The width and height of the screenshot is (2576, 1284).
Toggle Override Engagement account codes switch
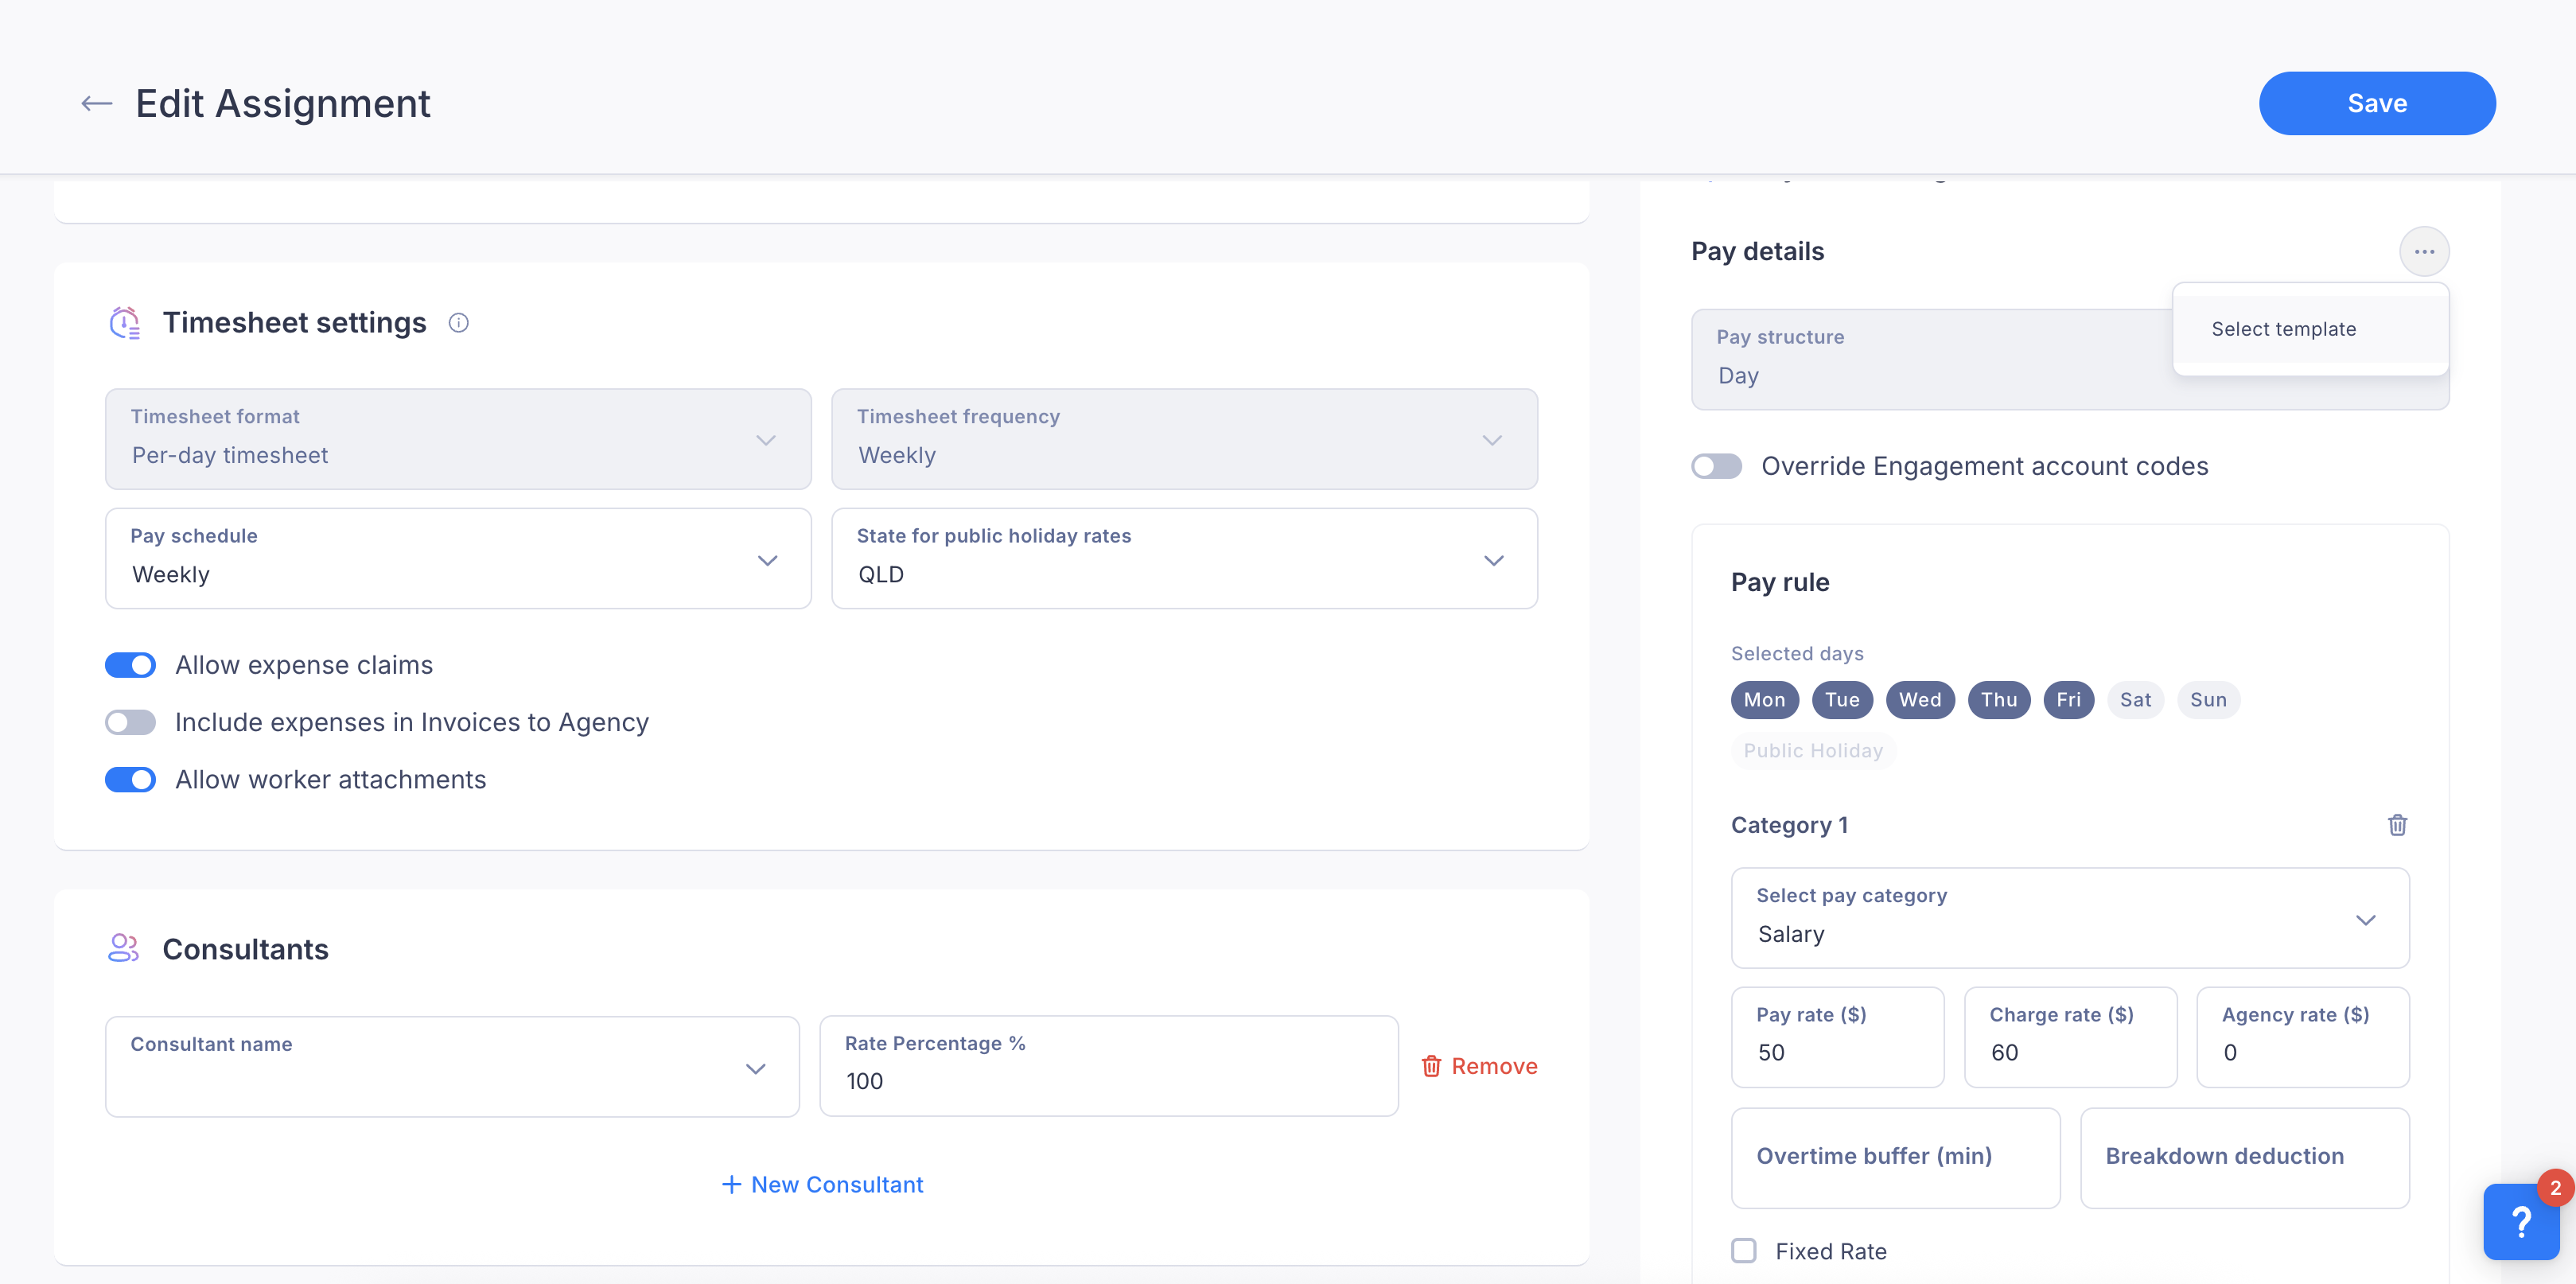coord(1716,466)
